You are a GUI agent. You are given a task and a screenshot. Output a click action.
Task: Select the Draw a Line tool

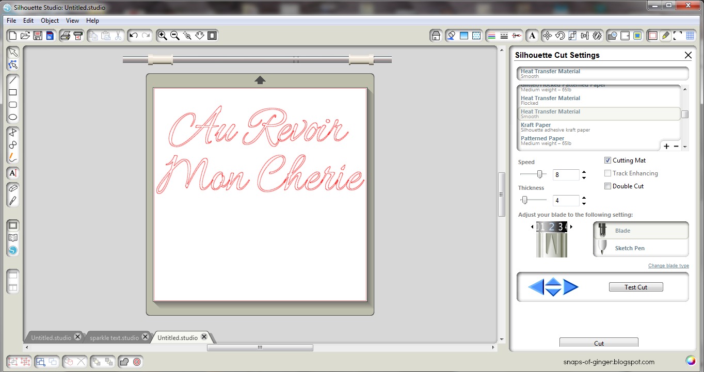tap(13, 80)
